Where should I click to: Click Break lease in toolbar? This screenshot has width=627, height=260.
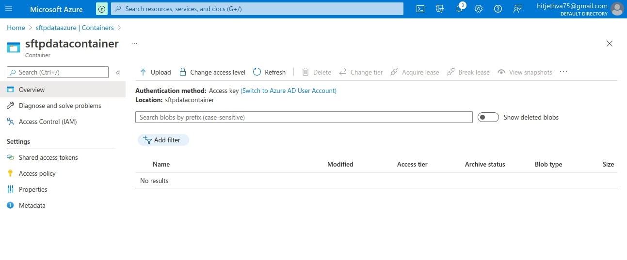tap(468, 72)
